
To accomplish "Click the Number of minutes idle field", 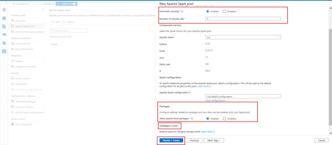I will (243, 19).
